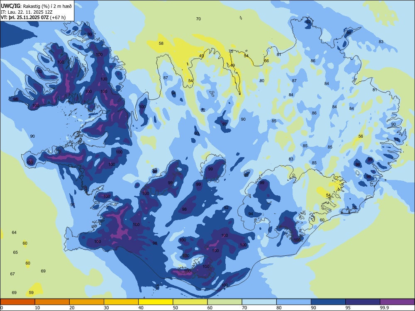Choose the 70–80 pale blue legend swatch
Screen dimensions: 415x311
[x=259, y=302]
